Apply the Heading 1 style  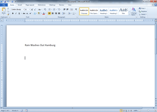click(104, 11)
